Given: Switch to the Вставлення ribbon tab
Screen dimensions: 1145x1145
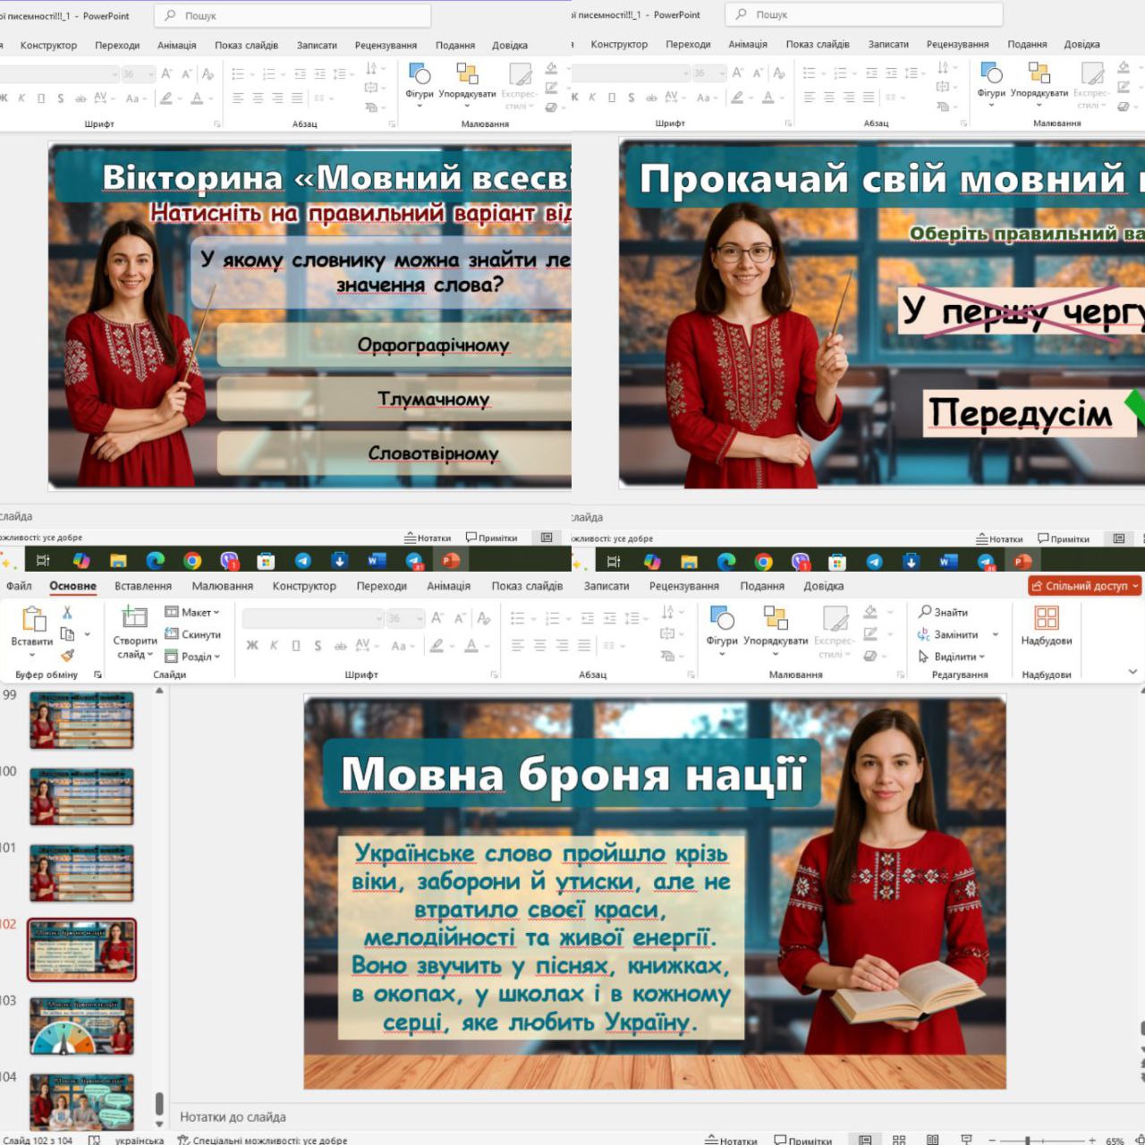Looking at the screenshot, I should click(143, 586).
